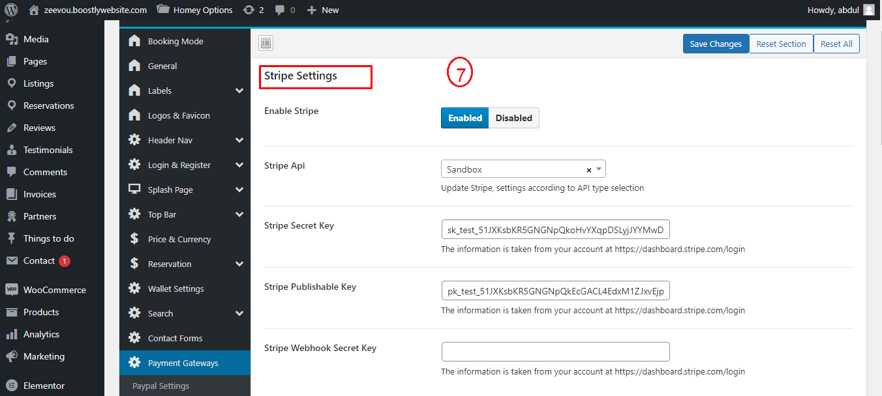Click the Booking Mode house icon
Screen dimensions: 882x396
point(134,41)
